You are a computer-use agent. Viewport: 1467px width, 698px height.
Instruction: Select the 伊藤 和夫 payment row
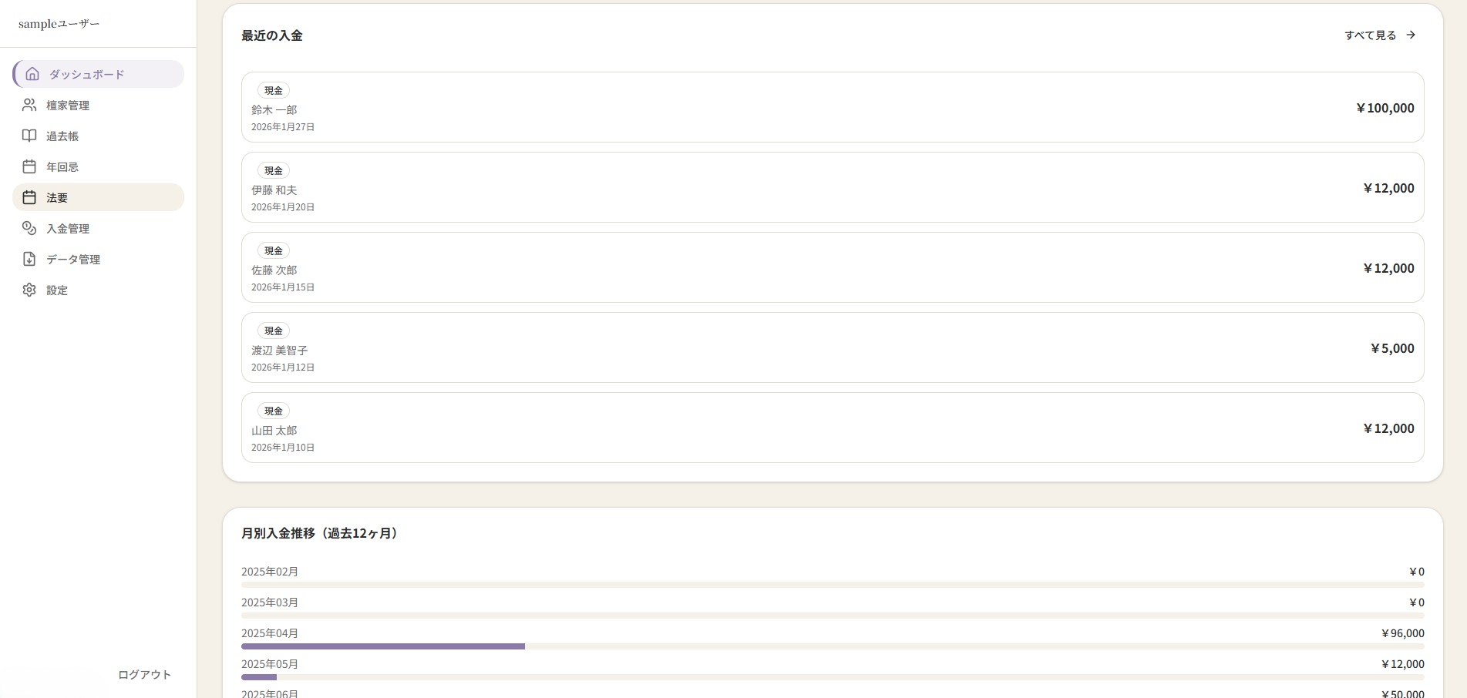833,187
